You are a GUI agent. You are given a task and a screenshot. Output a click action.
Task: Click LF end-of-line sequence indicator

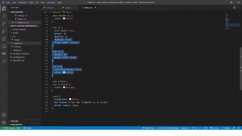tap(200, 128)
